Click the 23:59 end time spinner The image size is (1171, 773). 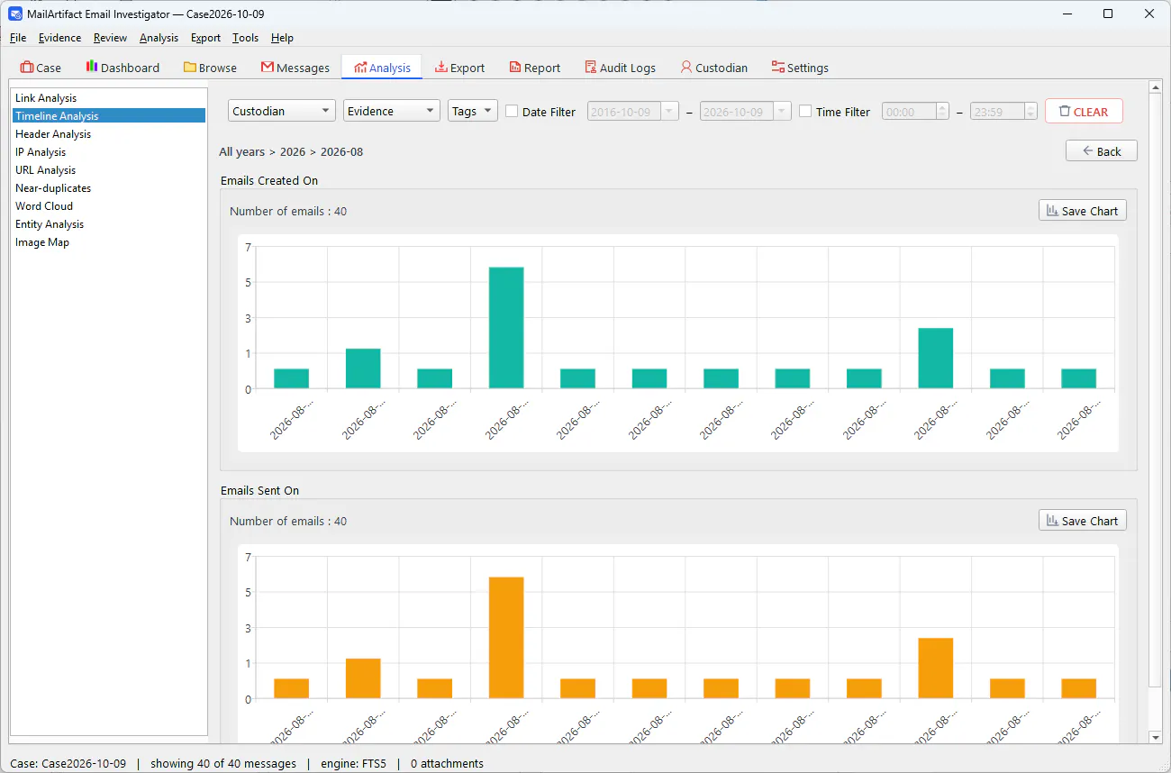click(1004, 112)
